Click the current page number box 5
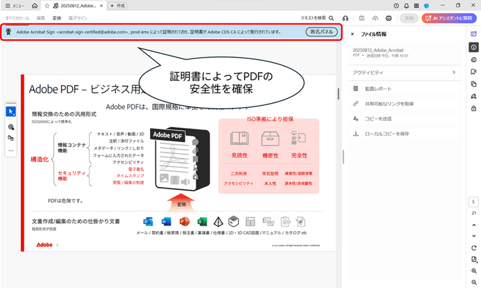 pos(474,202)
